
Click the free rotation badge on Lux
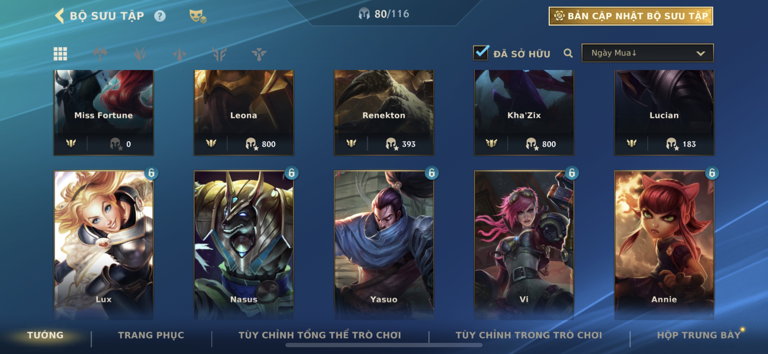click(x=151, y=173)
